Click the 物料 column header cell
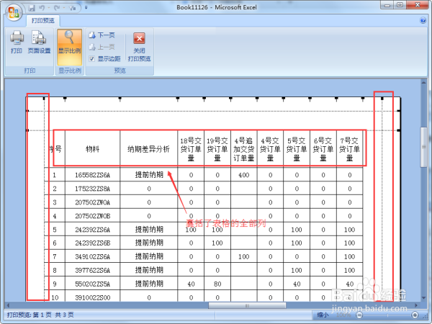This screenshot has width=432, height=324. pos(93,149)
